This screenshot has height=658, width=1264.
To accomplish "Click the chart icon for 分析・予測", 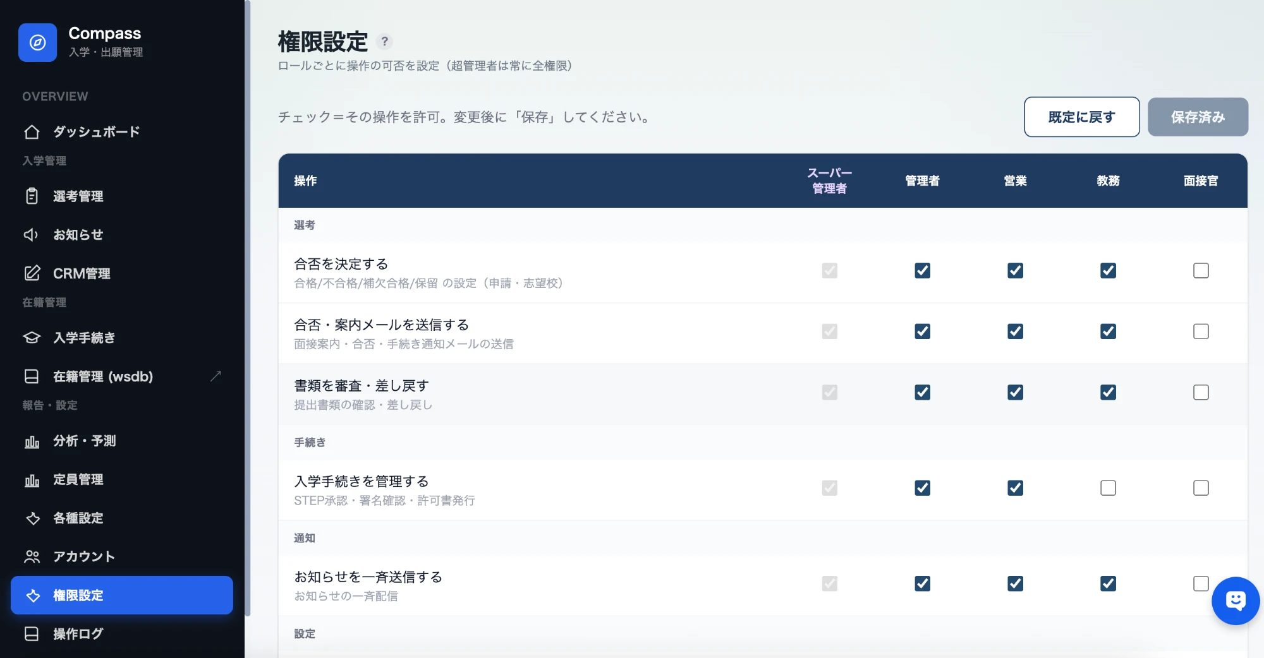I will (32, 441).
